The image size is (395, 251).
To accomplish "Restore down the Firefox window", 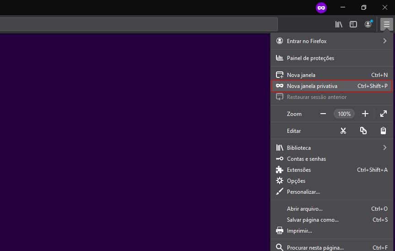I will (x=363, y=7).
